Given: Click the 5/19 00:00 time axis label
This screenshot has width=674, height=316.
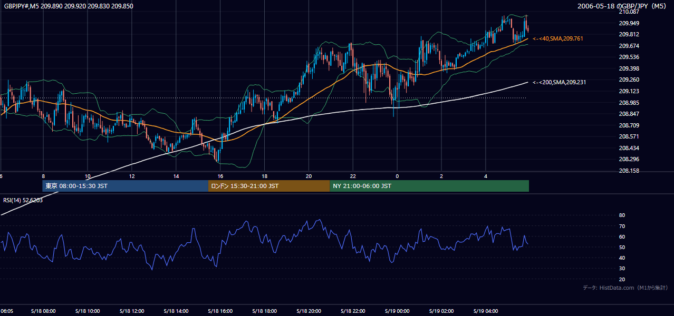Looking at the screenshot, I should [397, 311].
